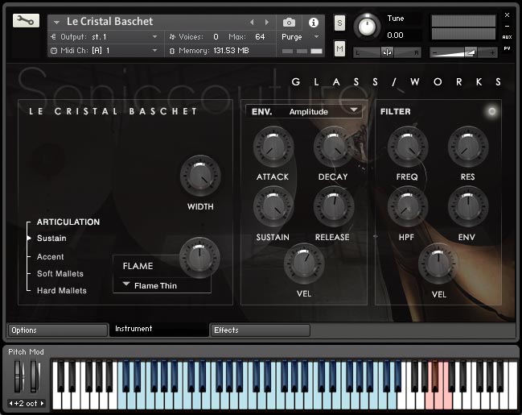Click the ATTACK knob
The width and height of the screenshot is (522, 415).
point(273,147)
